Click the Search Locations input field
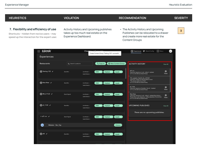200x155 pixels. [x=80, y=64]
